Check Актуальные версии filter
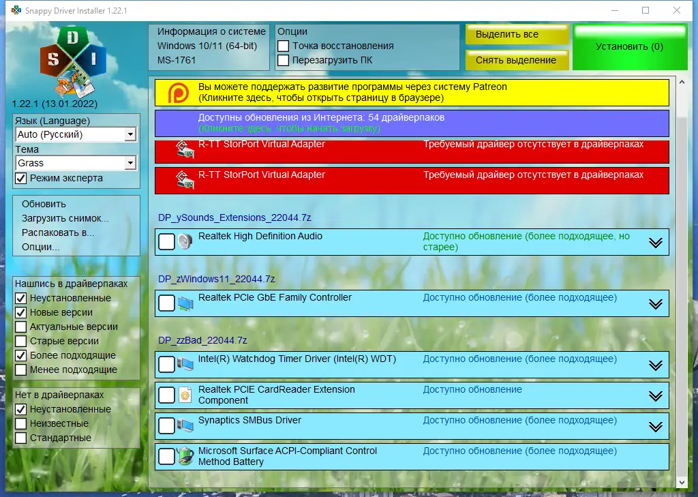This screenshot has height=497, width=698. click(x=21, y=327)
